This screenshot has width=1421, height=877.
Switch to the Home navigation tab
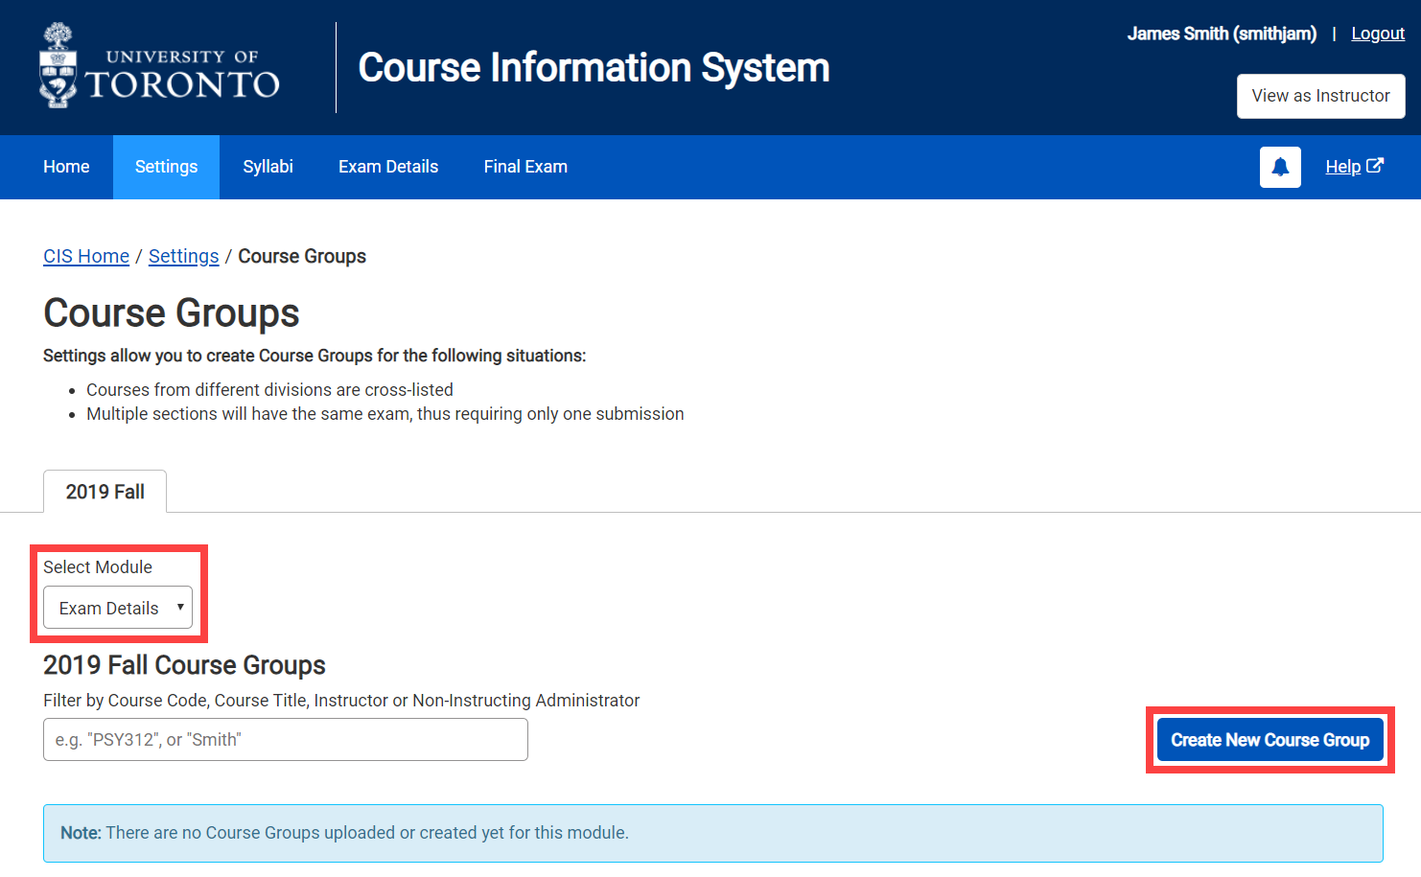65,167
